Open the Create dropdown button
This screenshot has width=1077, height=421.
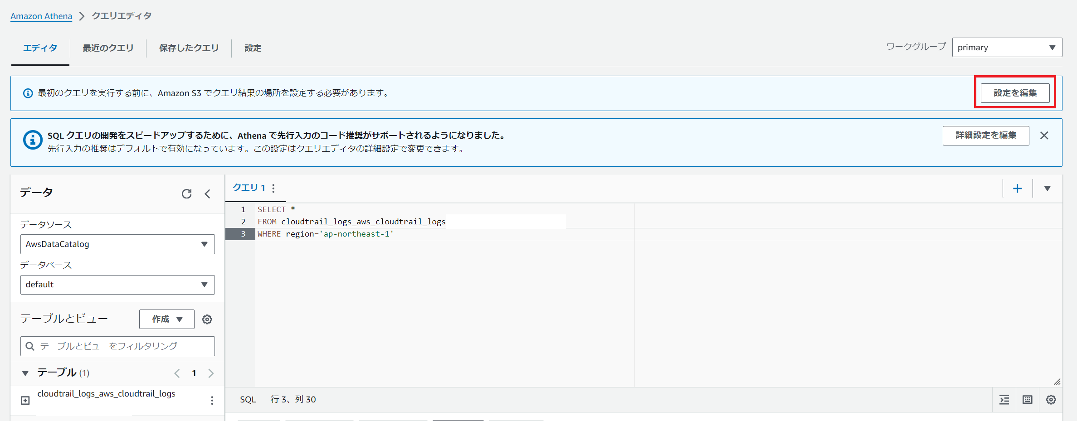[167, 319]
